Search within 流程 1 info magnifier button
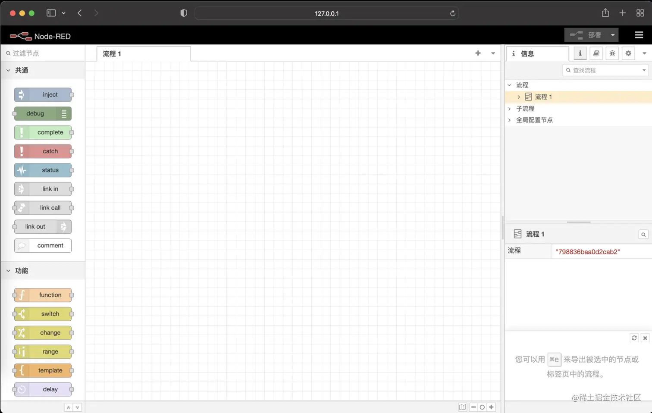 tap(643, 235)
